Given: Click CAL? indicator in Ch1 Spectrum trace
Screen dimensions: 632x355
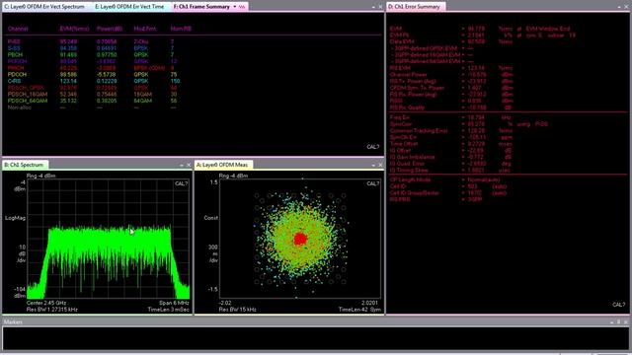Looking at the screenshot, I should [181, 183].
